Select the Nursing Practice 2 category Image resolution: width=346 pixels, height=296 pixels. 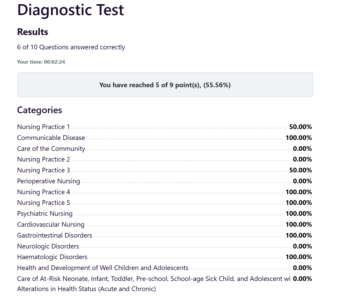coord(164,159)
